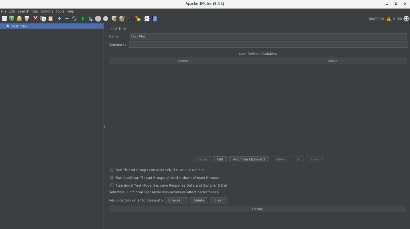410x229 pixels.
Task: Open the Run menu
Action: pyautogui.click(x=35, y=11)
